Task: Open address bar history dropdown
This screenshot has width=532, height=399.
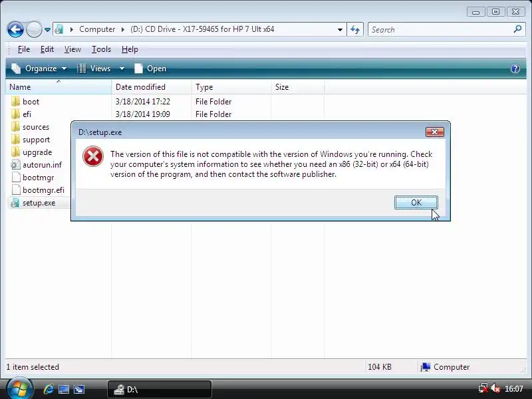Action: [x=340, y=30]
